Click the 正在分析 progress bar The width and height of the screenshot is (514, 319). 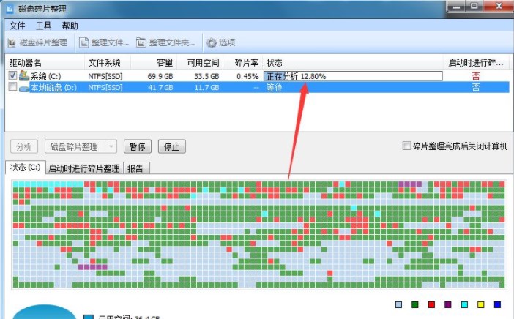point(353,76)
